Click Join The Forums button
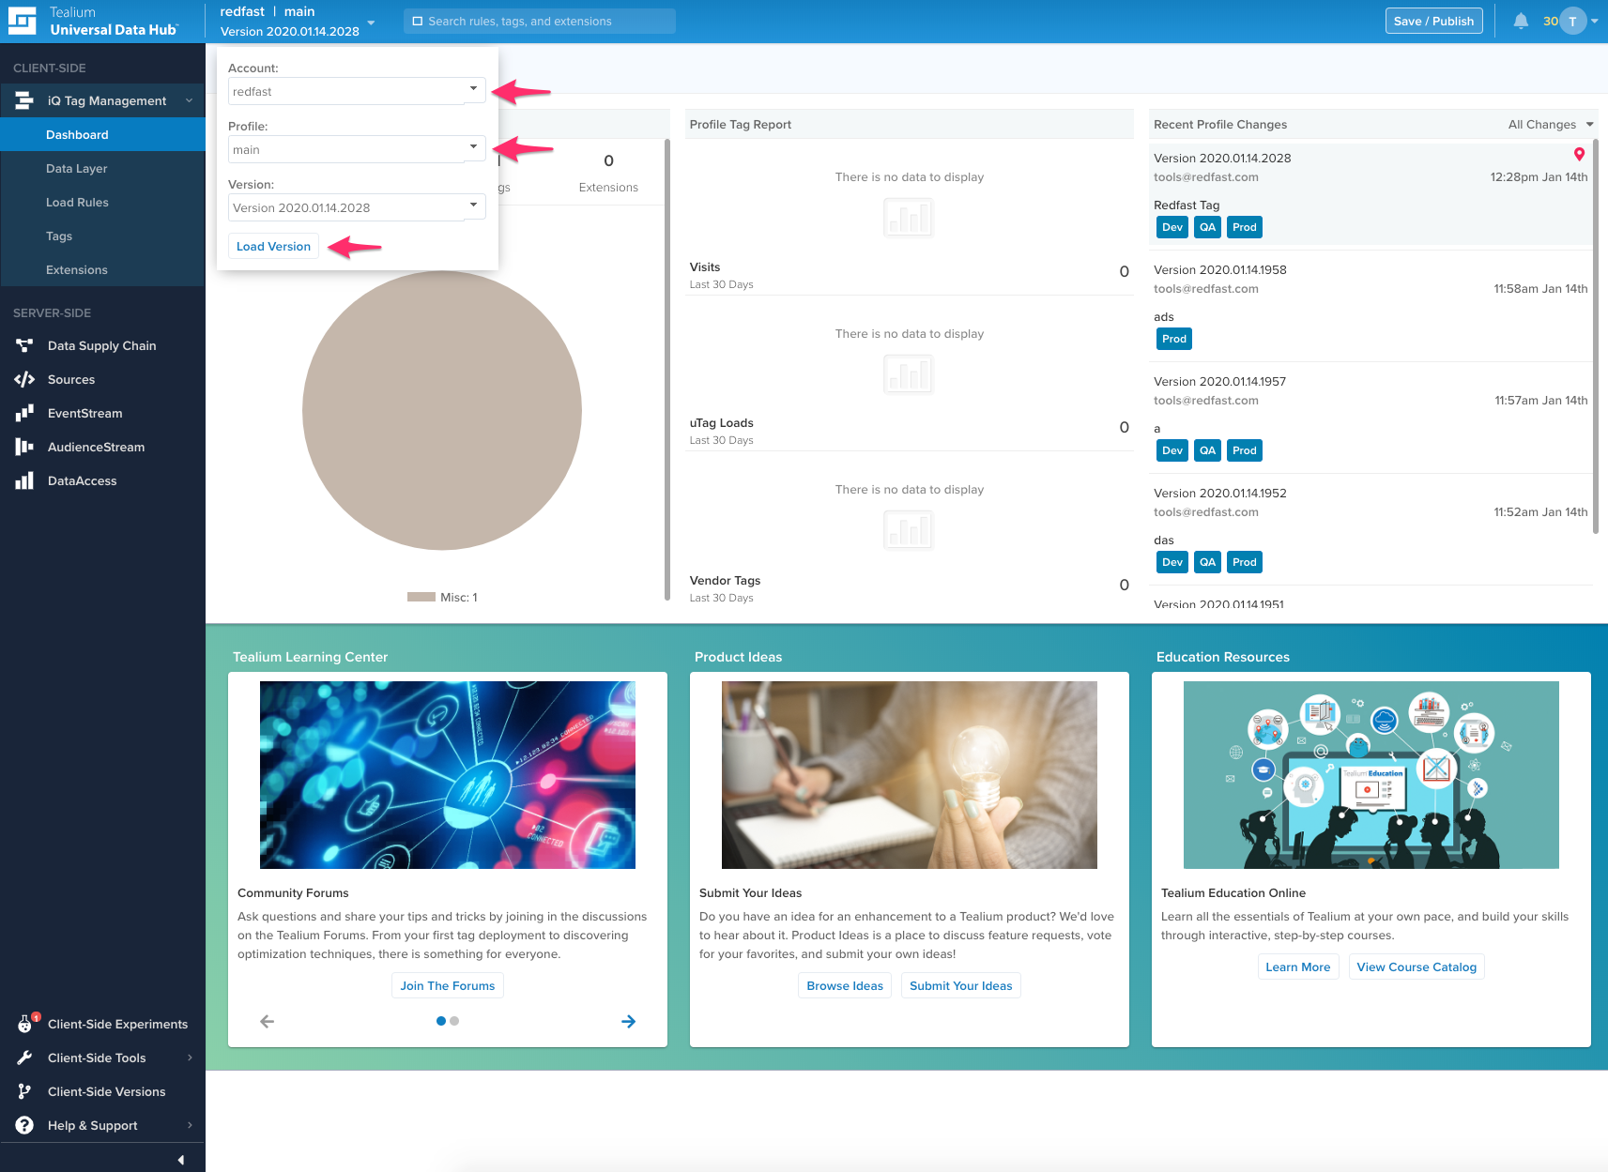The width and height of the screenshot is (1608, 1172). tap(447, 985)
